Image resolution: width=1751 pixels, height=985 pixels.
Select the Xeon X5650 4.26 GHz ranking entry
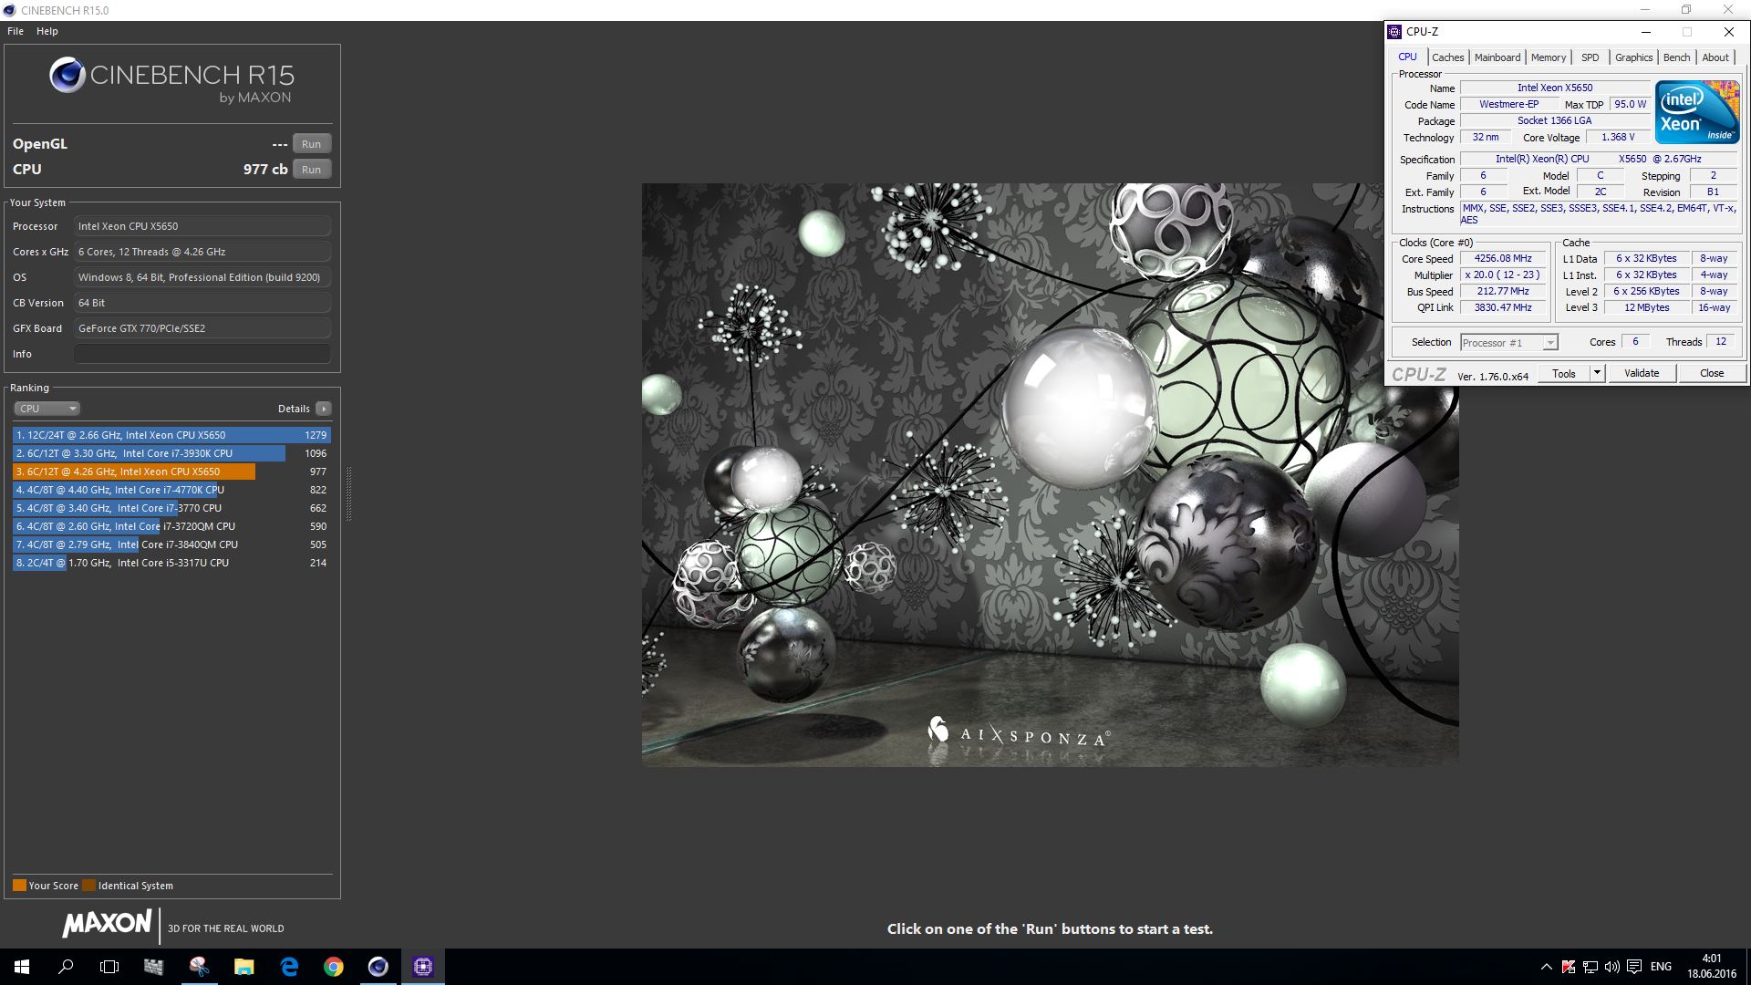134,472
